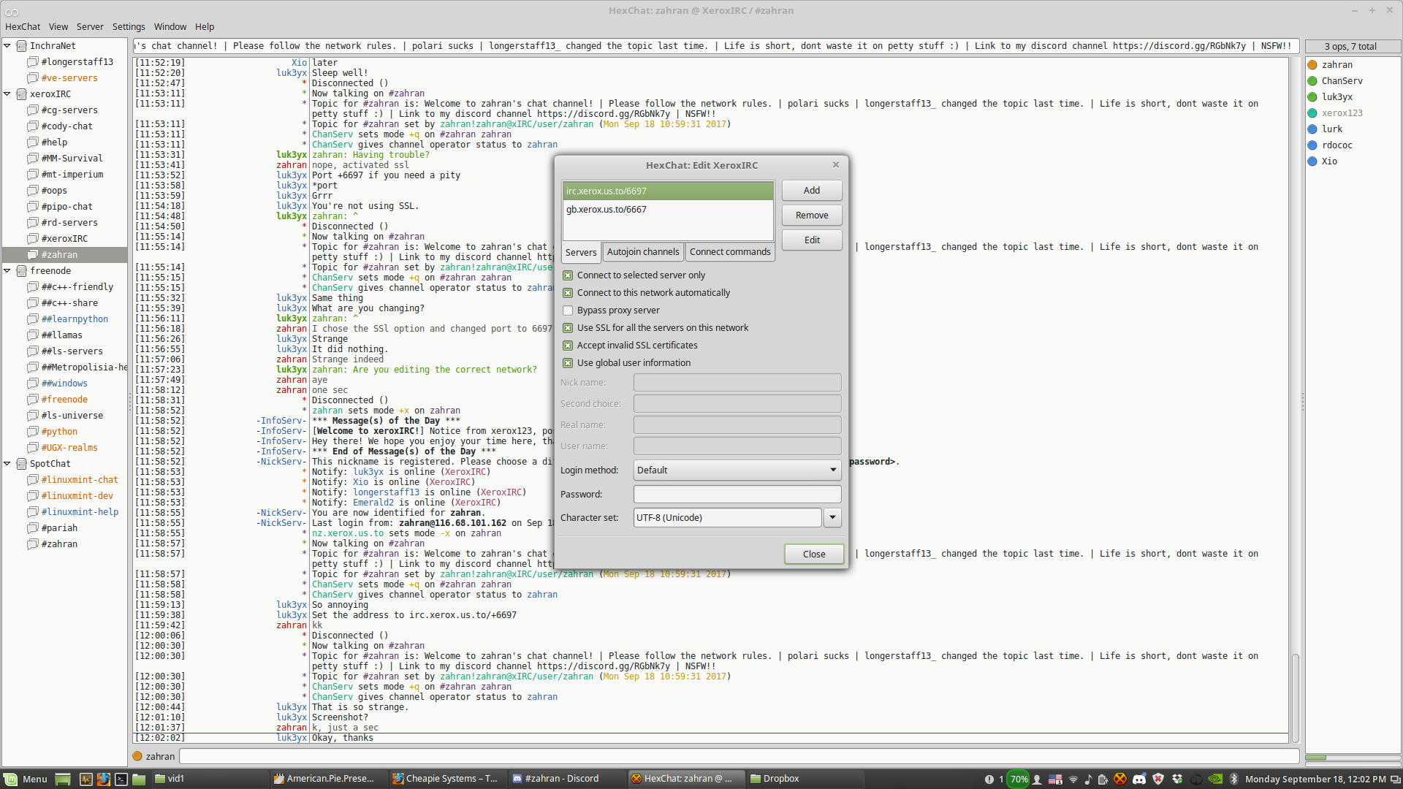Image resolution: width=1403 pixels, height=789 pixels.
Task: Open the Wi-Fi network tray icon
Action: (1073, 779)
